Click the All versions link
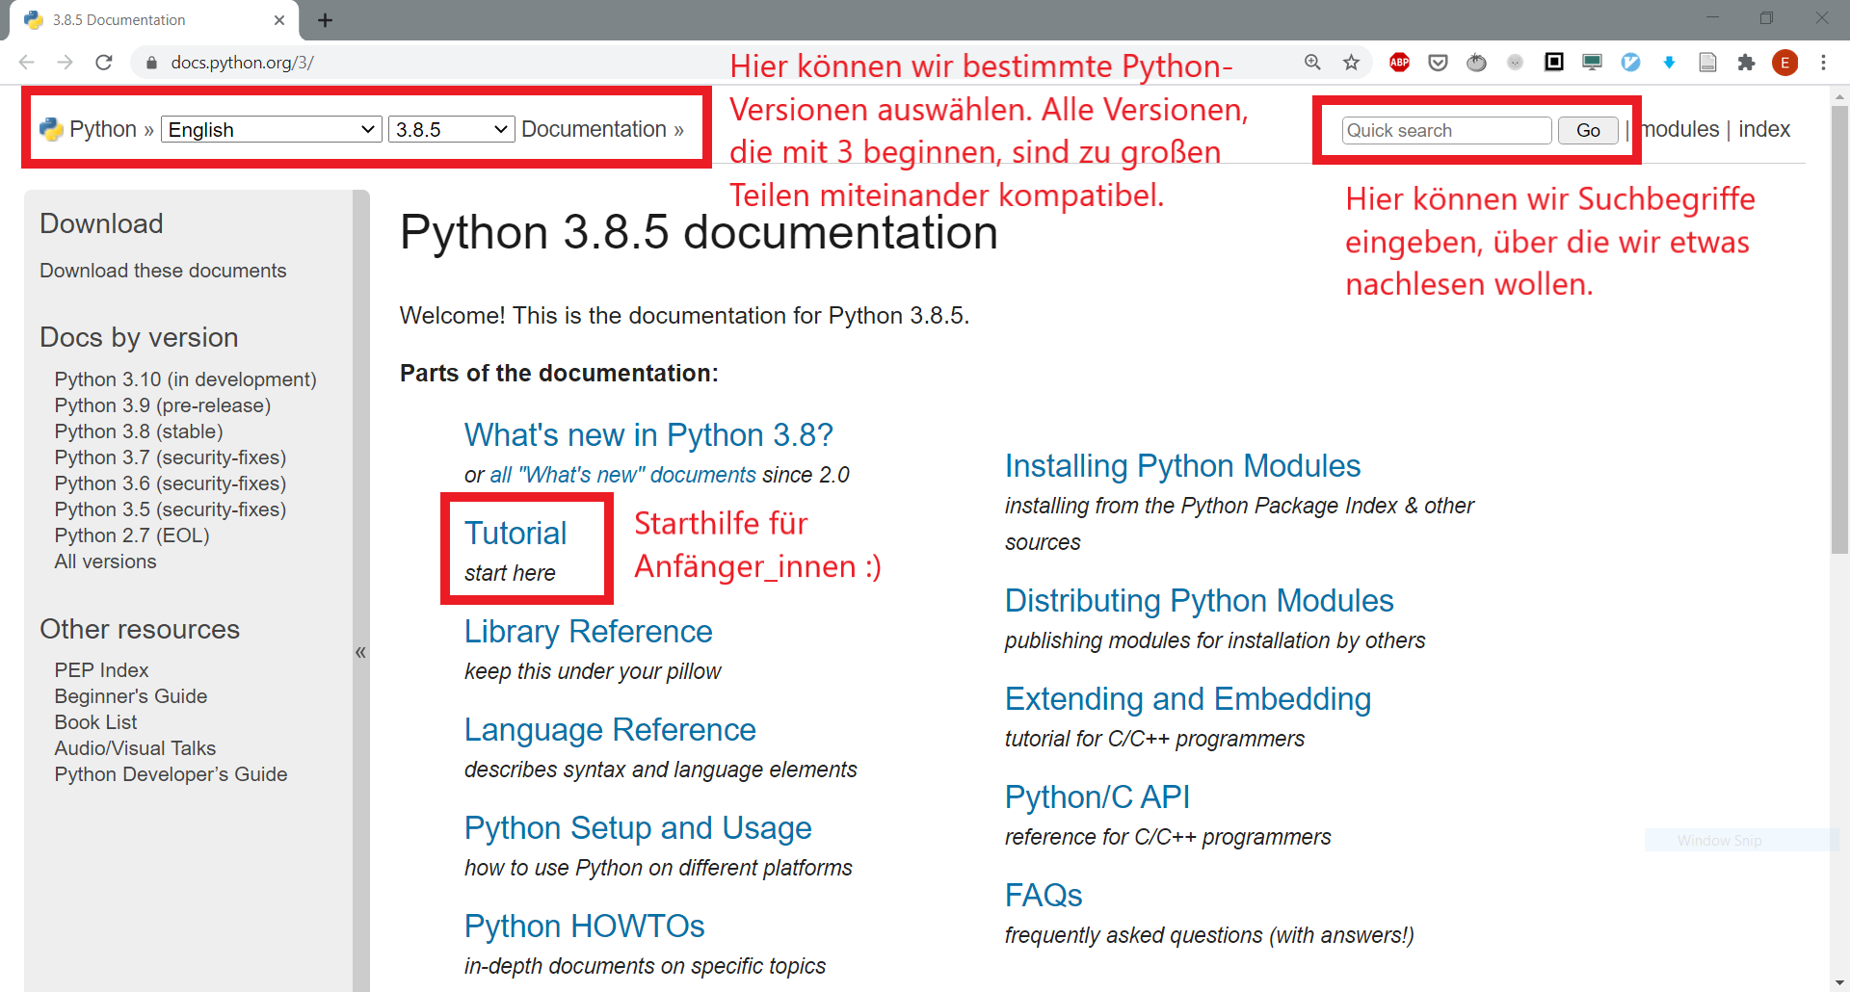Viewport: 1850px width, 992px height. pos(105,561)
